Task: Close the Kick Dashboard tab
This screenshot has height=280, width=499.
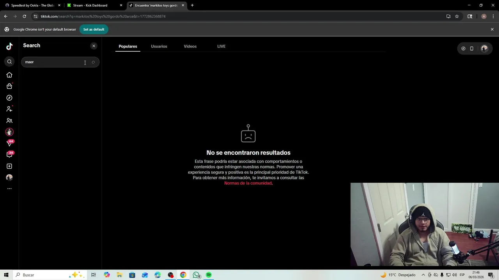Action: [x=121, y=5]
